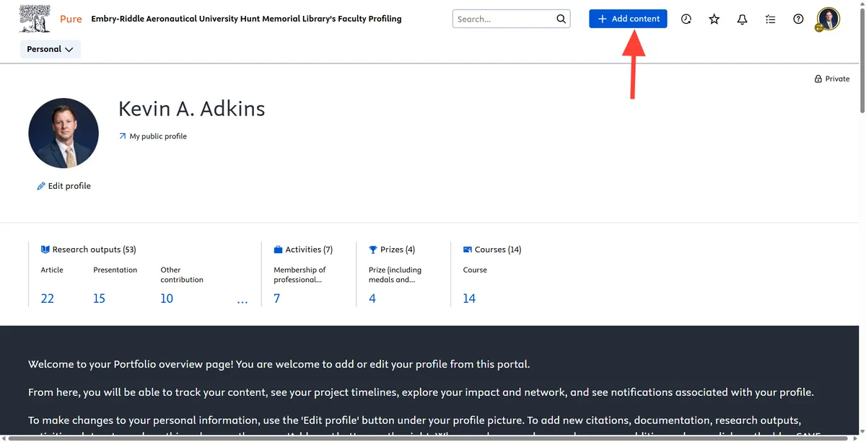Screen dimensions: 866x442
Task: Click the Embry-Riddle tree logo
Action: click(35, 19)
